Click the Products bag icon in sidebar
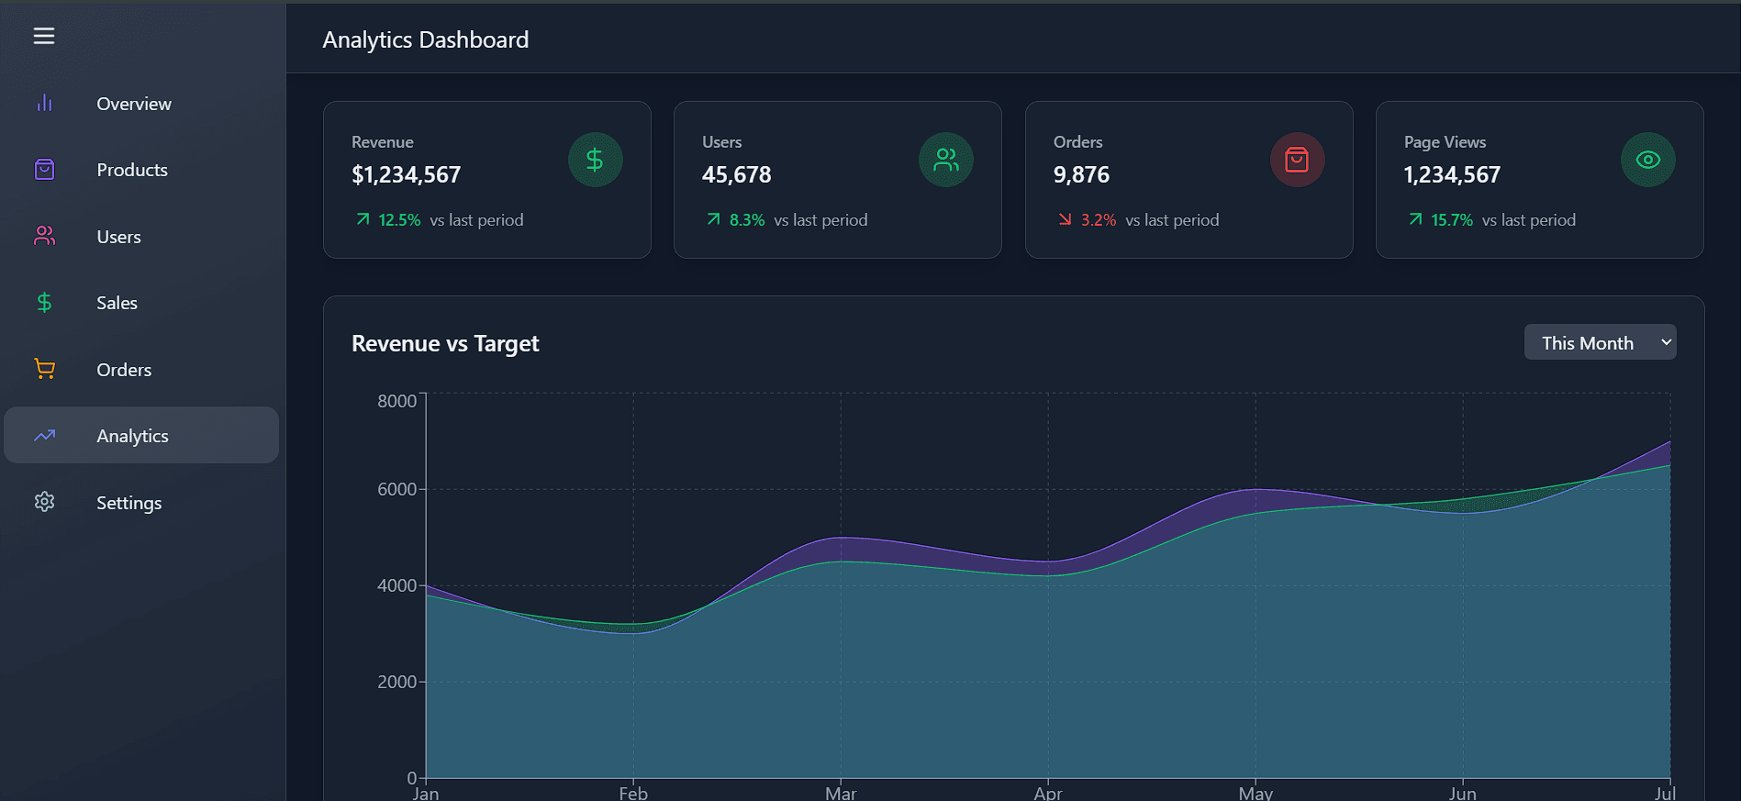1741x801 pixels. coord(44,170)
